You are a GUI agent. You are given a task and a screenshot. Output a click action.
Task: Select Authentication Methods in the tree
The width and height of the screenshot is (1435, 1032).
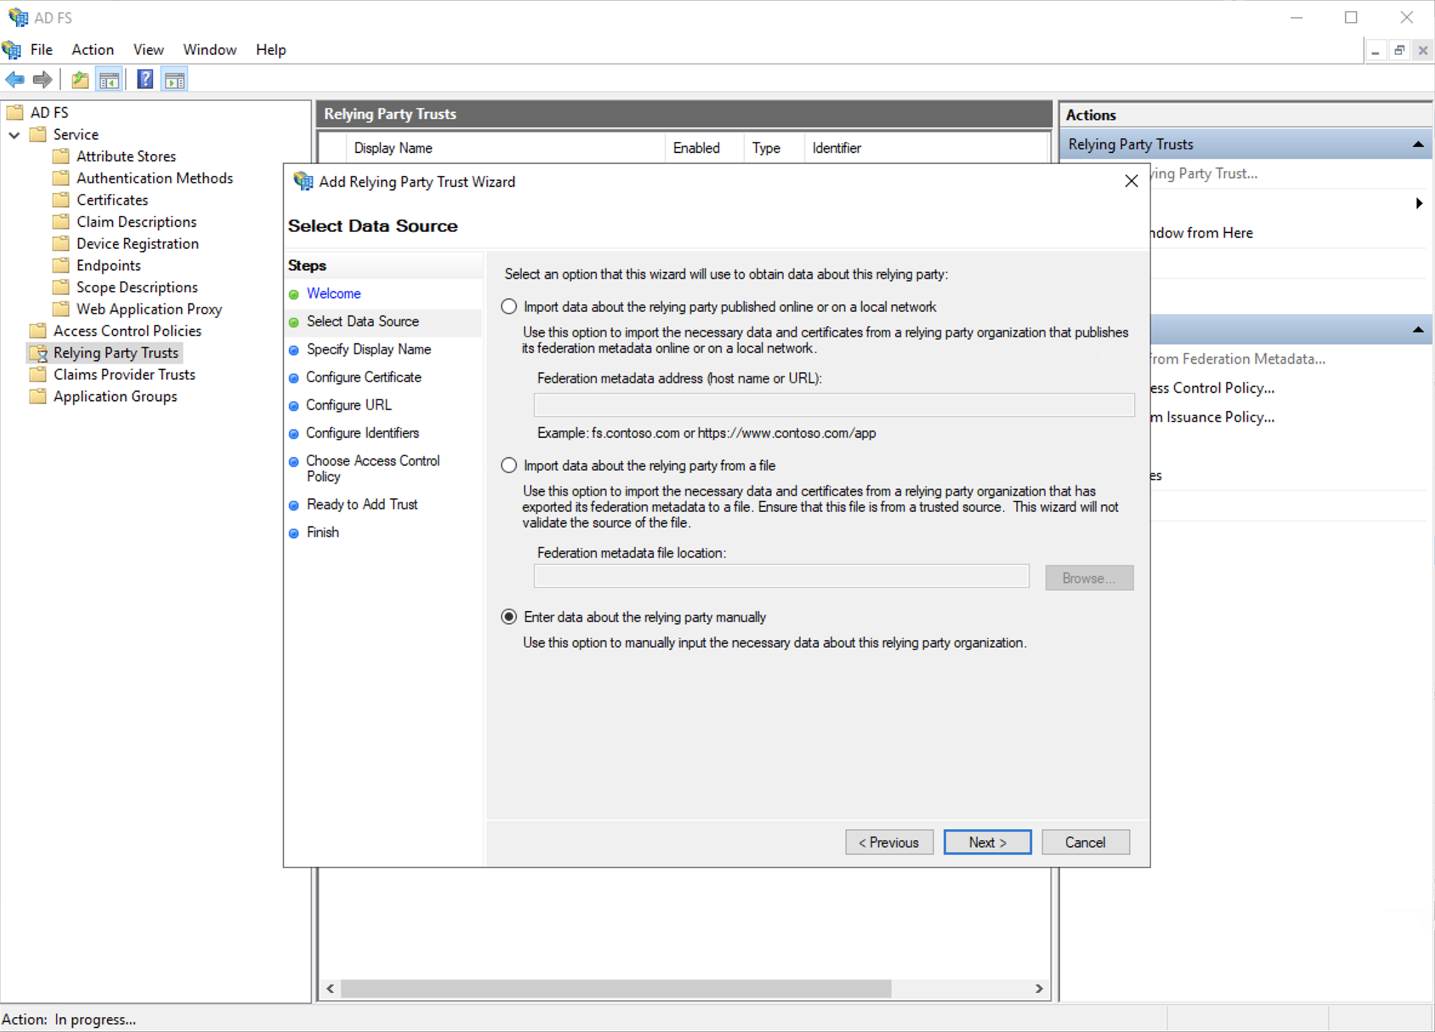(x=155, y=178)
